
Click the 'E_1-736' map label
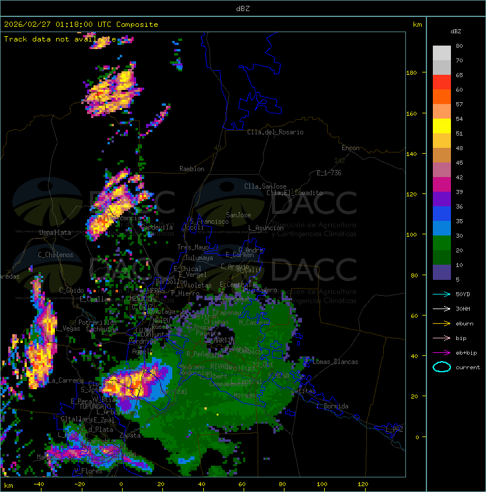coord(329,173)
